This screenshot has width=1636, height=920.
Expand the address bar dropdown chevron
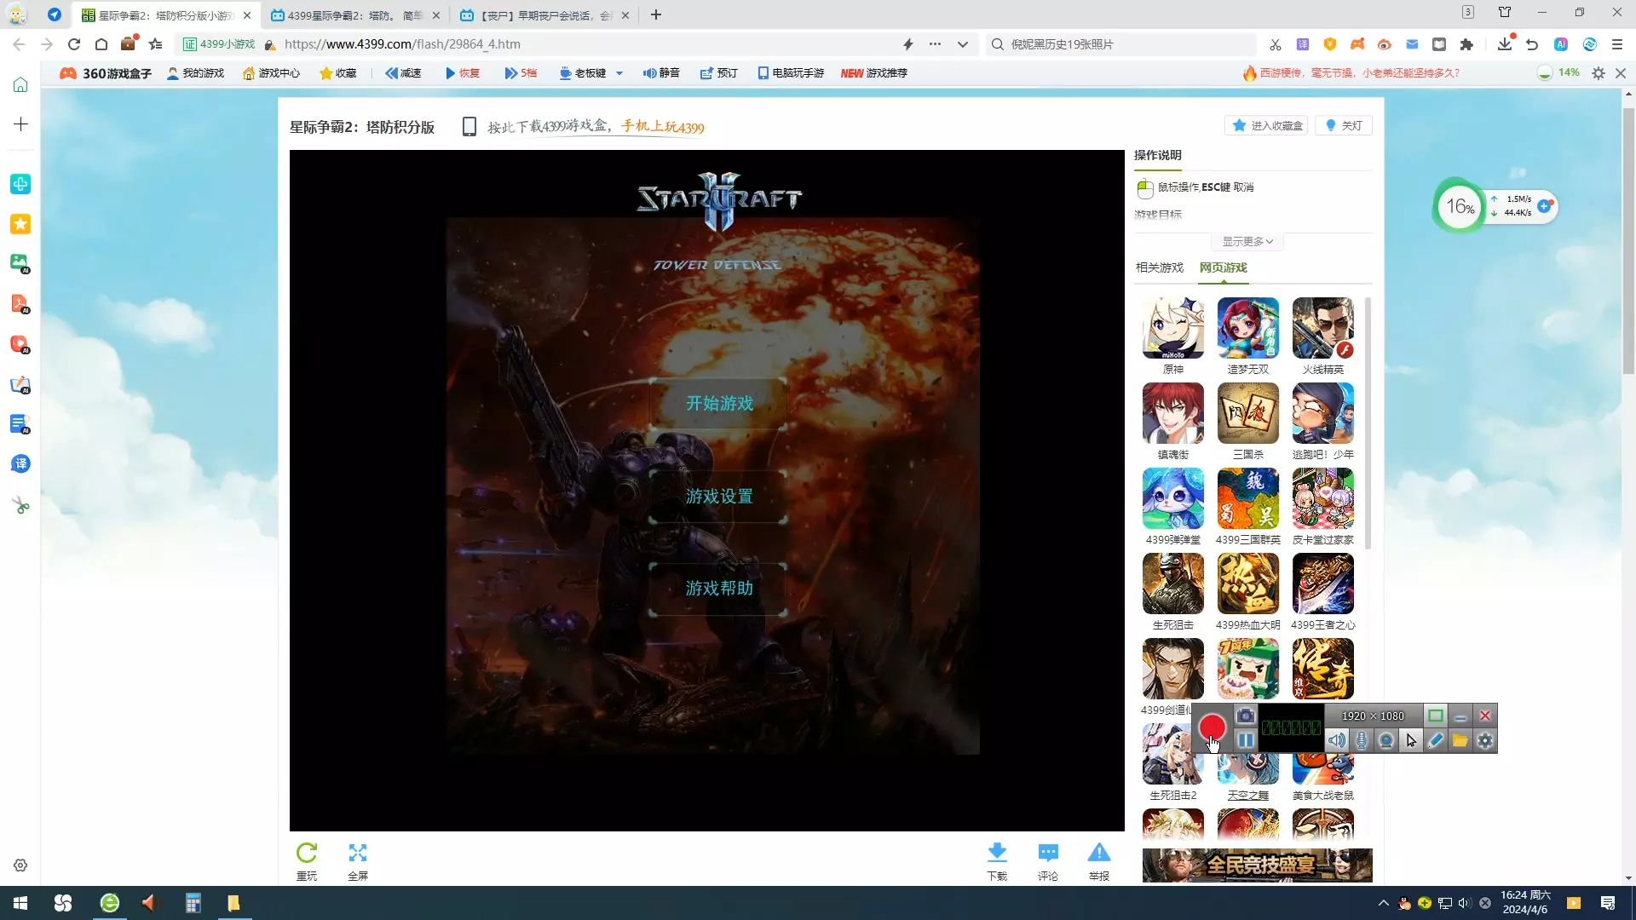[x=963, y=44]
